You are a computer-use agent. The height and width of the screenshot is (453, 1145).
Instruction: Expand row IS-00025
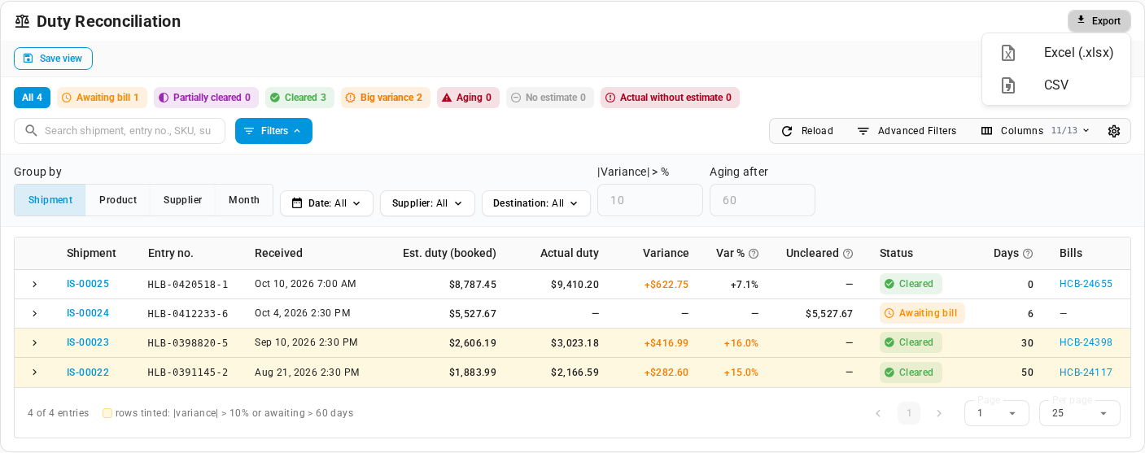click(34, 285)
